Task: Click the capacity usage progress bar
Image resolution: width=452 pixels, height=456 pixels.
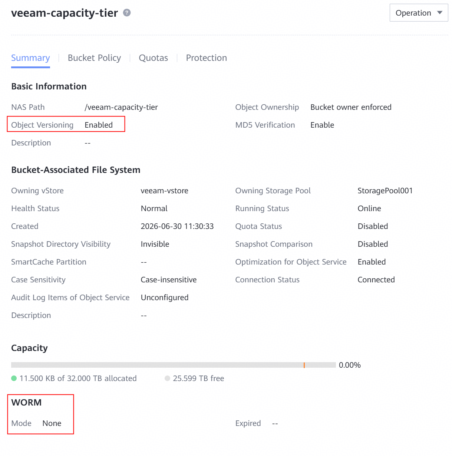Action: tap(174, 365)
